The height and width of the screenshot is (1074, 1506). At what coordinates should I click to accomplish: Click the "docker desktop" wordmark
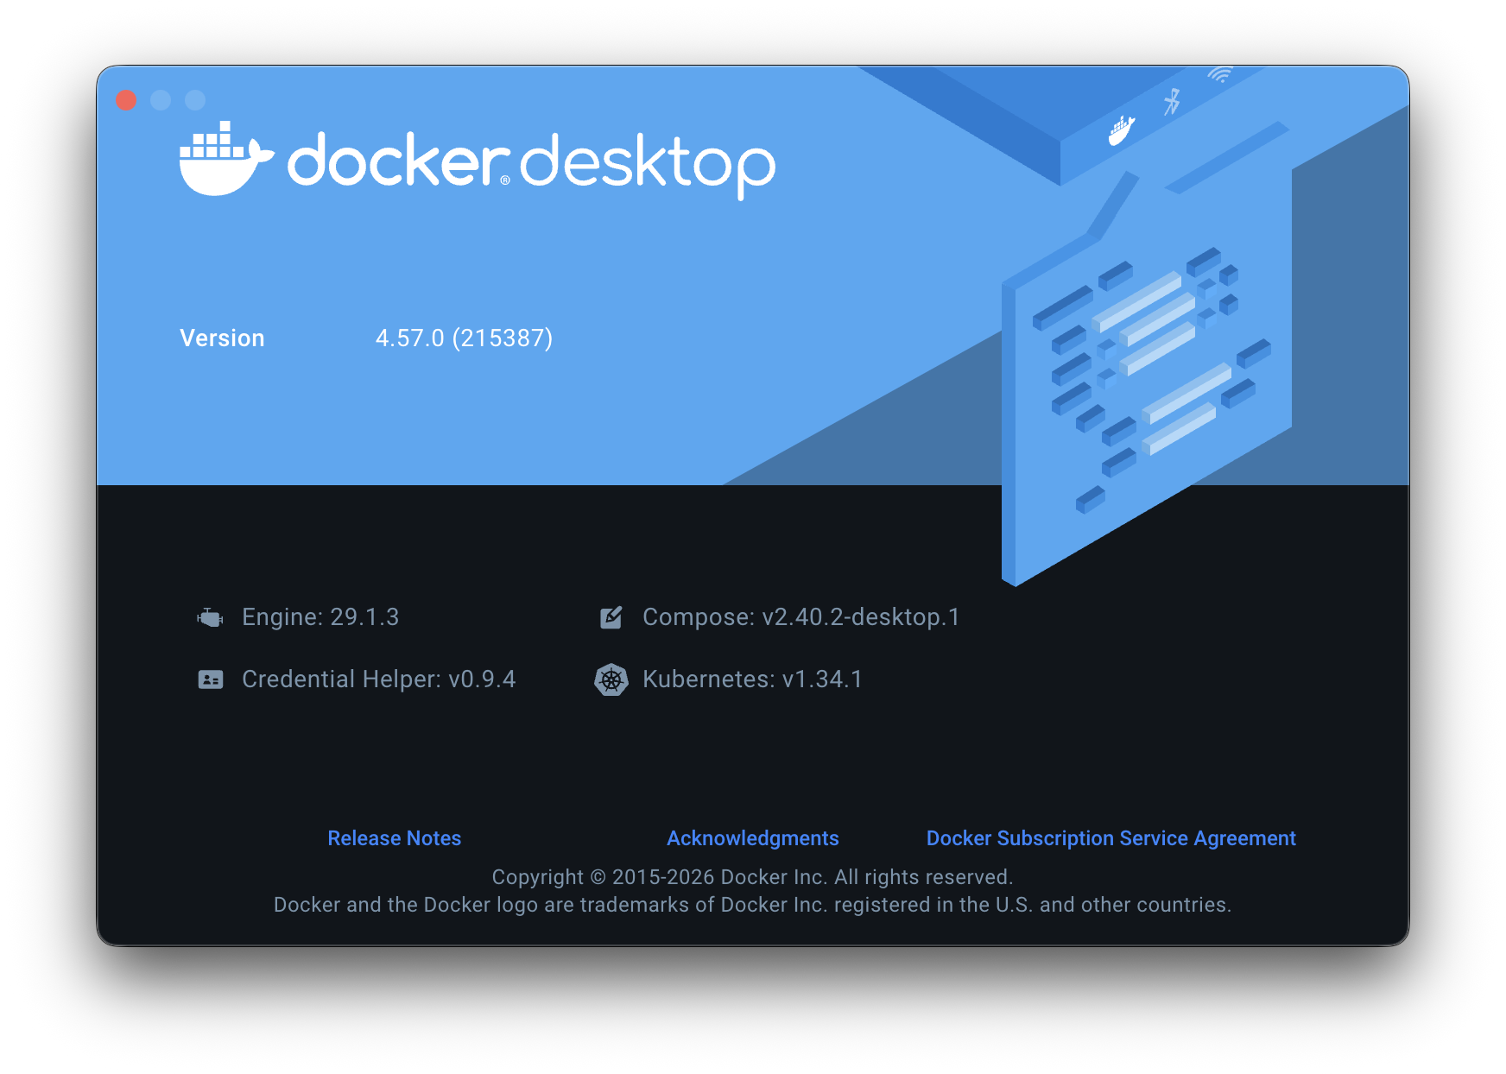(531, 162)
